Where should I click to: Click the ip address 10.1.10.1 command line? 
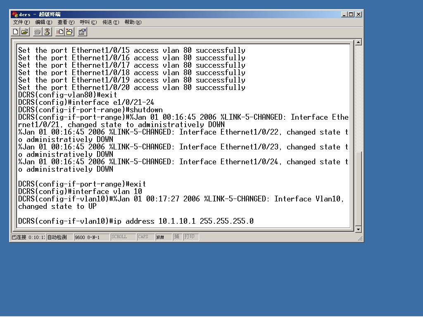point(136,221)
